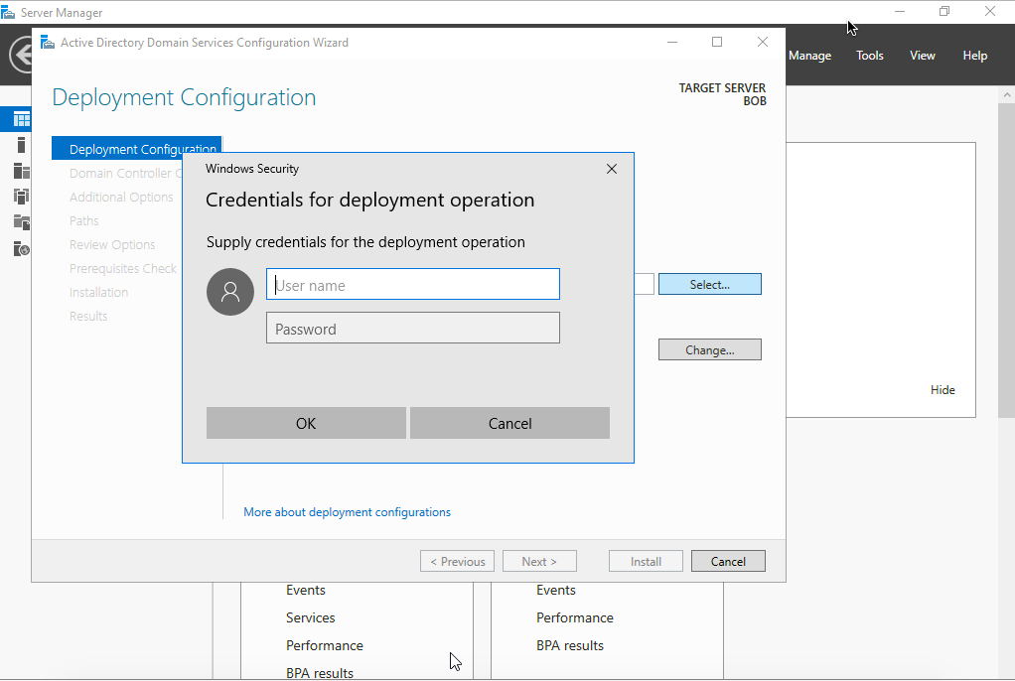Click the Server Manager title bar icon
The image size is (1015, 681).
[8, 12]
